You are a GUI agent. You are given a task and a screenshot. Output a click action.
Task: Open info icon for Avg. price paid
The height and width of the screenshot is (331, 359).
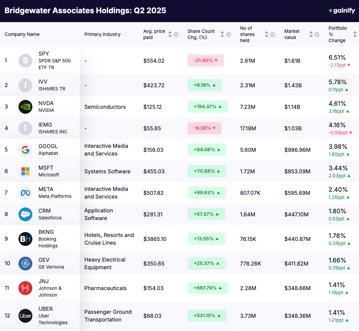(176, 34)
